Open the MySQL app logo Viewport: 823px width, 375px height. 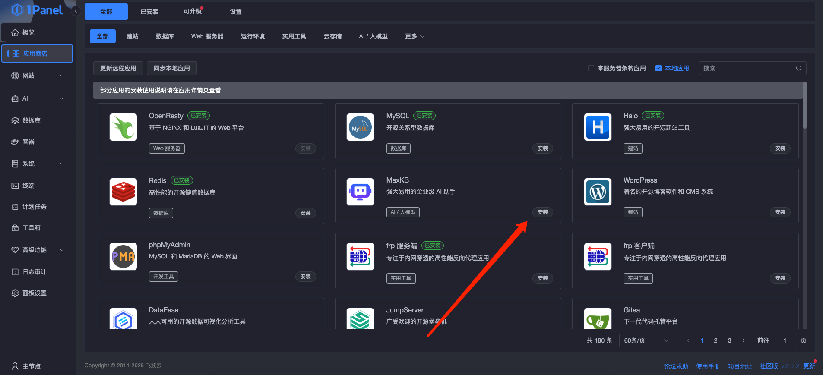tap(361, 127)
